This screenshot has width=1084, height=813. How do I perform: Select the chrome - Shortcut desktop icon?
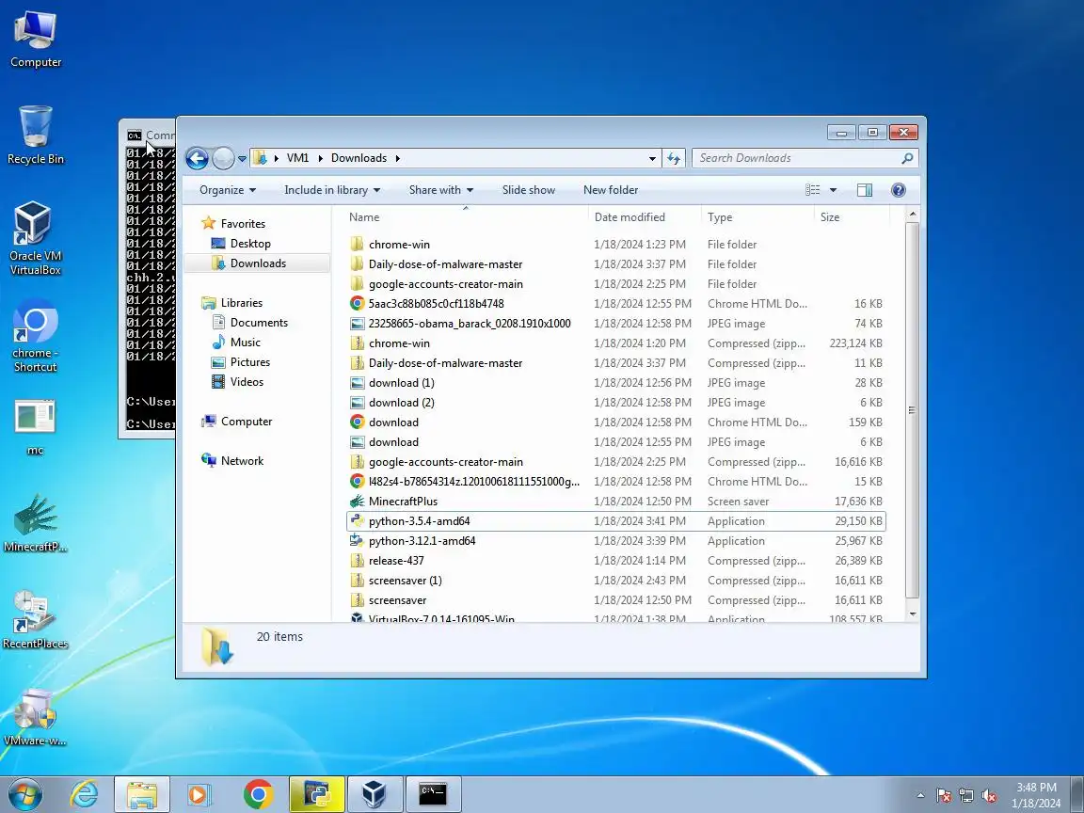35,336
